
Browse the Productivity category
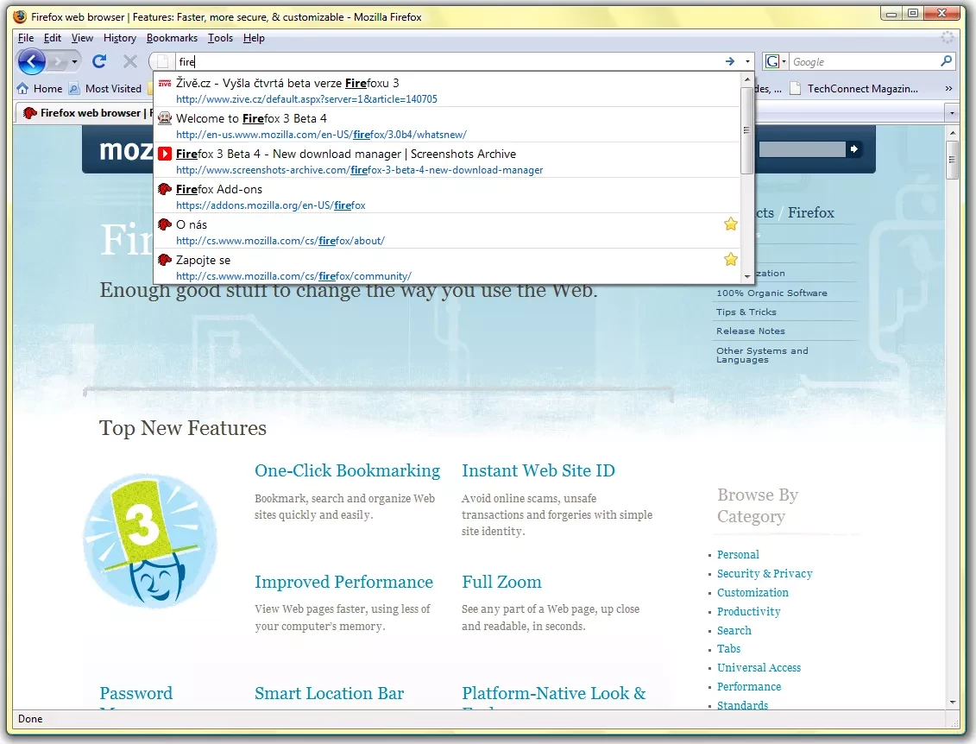pyautogui.click(x=749, y=611)
